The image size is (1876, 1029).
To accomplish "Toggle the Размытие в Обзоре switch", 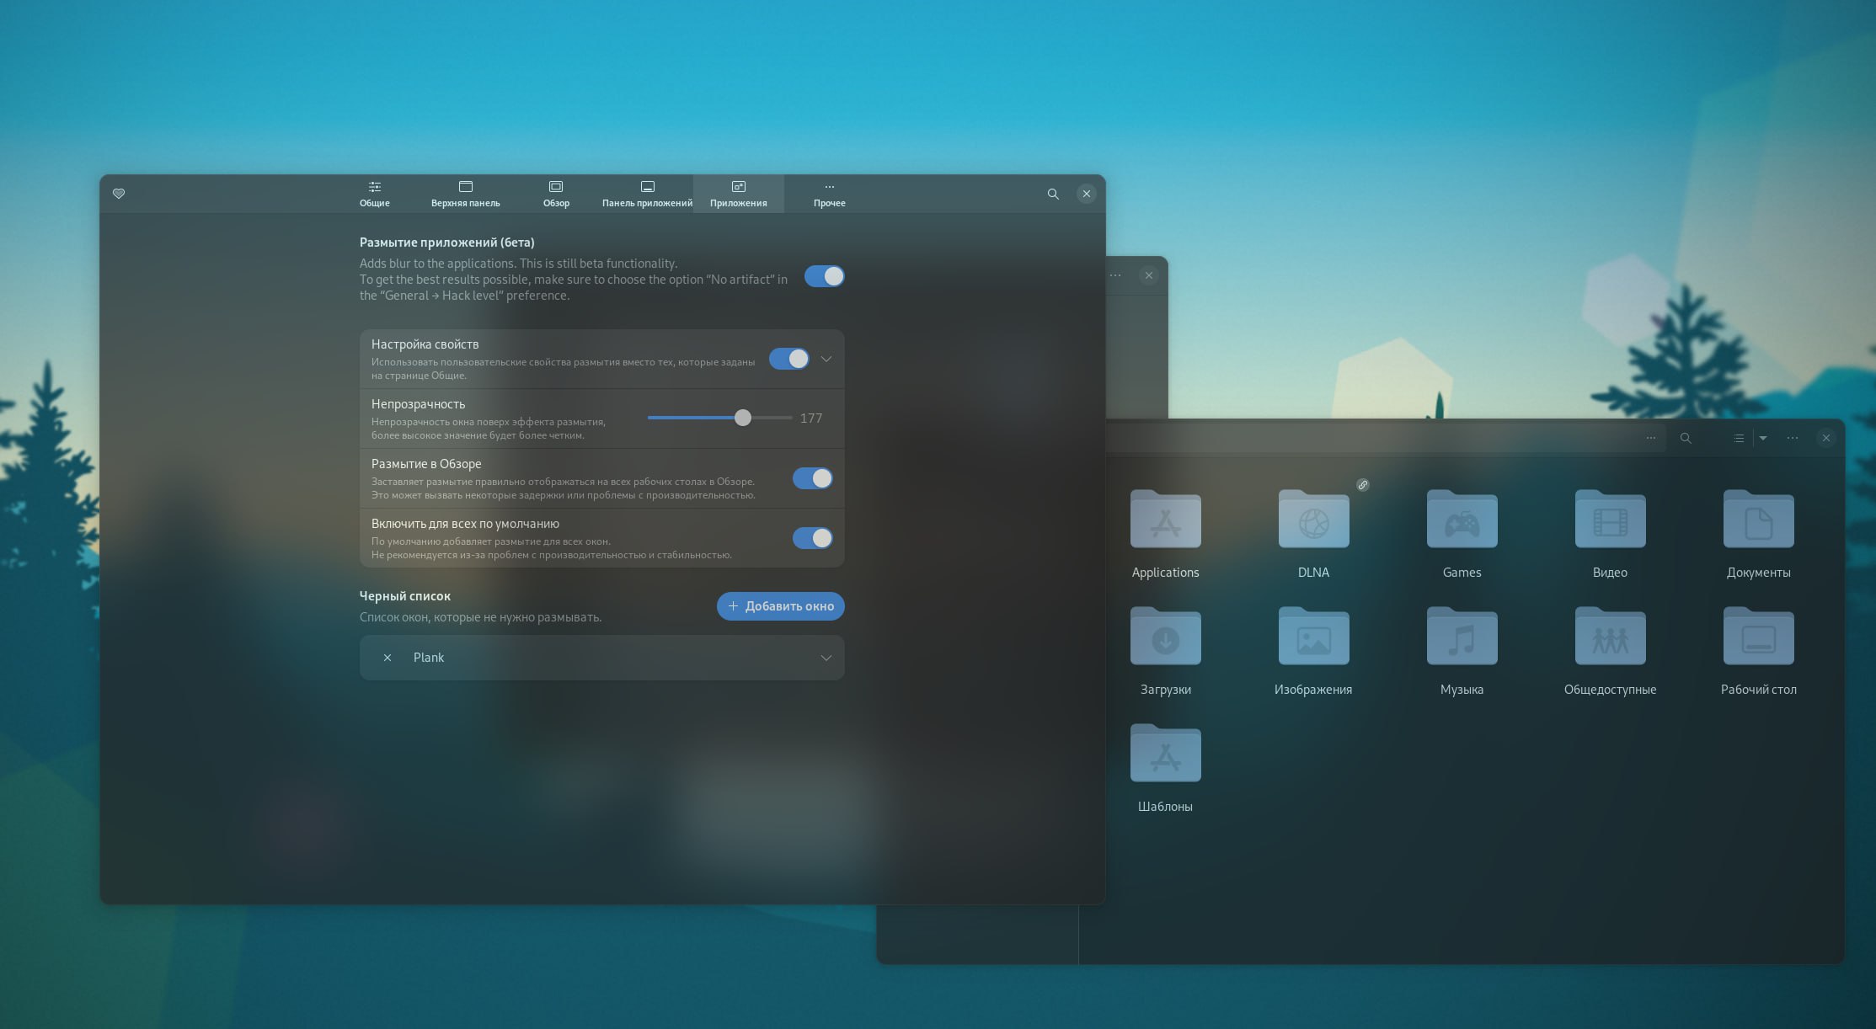I will pyautogui.click(x=812, y=478).
